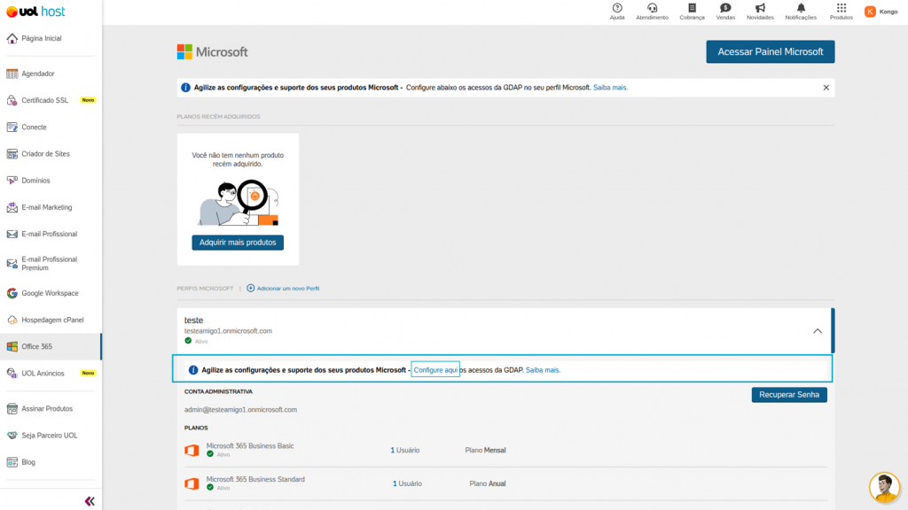
Task: Click the 1 Usuário link for Business Basic
Action: click(404, 451)
